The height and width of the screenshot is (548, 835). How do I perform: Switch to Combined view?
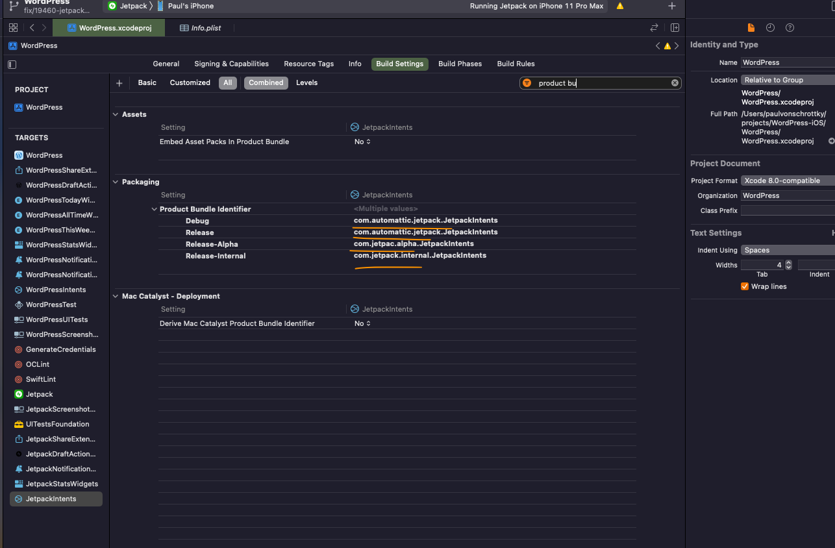(266, 83)
